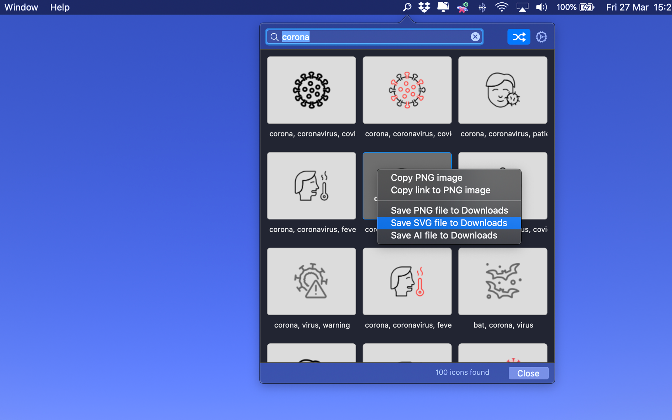This screenshot has width=672, height=420.
Task: Open the Help menu
Action: point(60,7)
